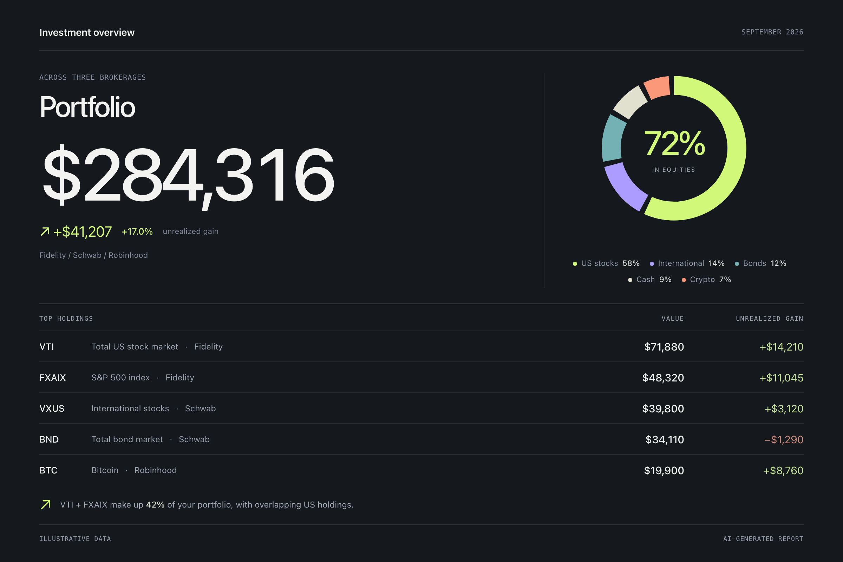Click the BTC ticker symbol
843x562 pixels.
pyautogui.click(x=48, y=470)
